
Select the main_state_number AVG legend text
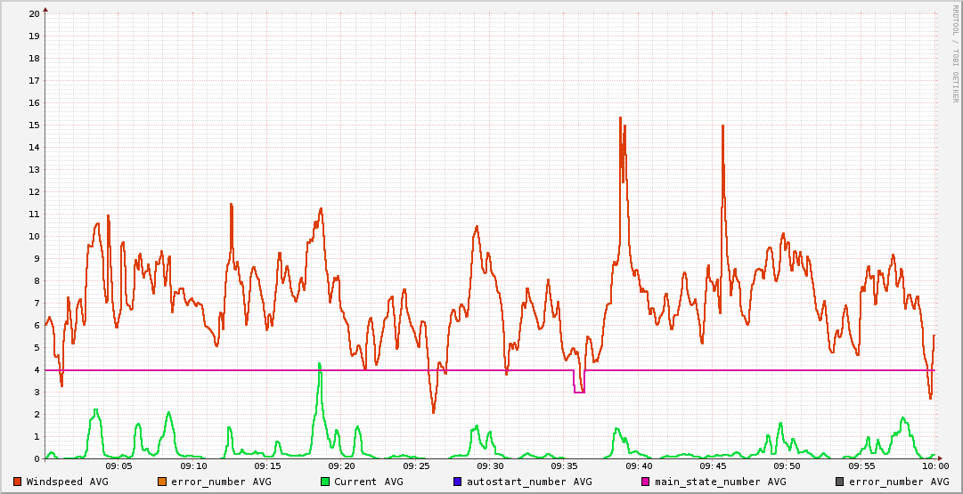click(x=721, y=482)
